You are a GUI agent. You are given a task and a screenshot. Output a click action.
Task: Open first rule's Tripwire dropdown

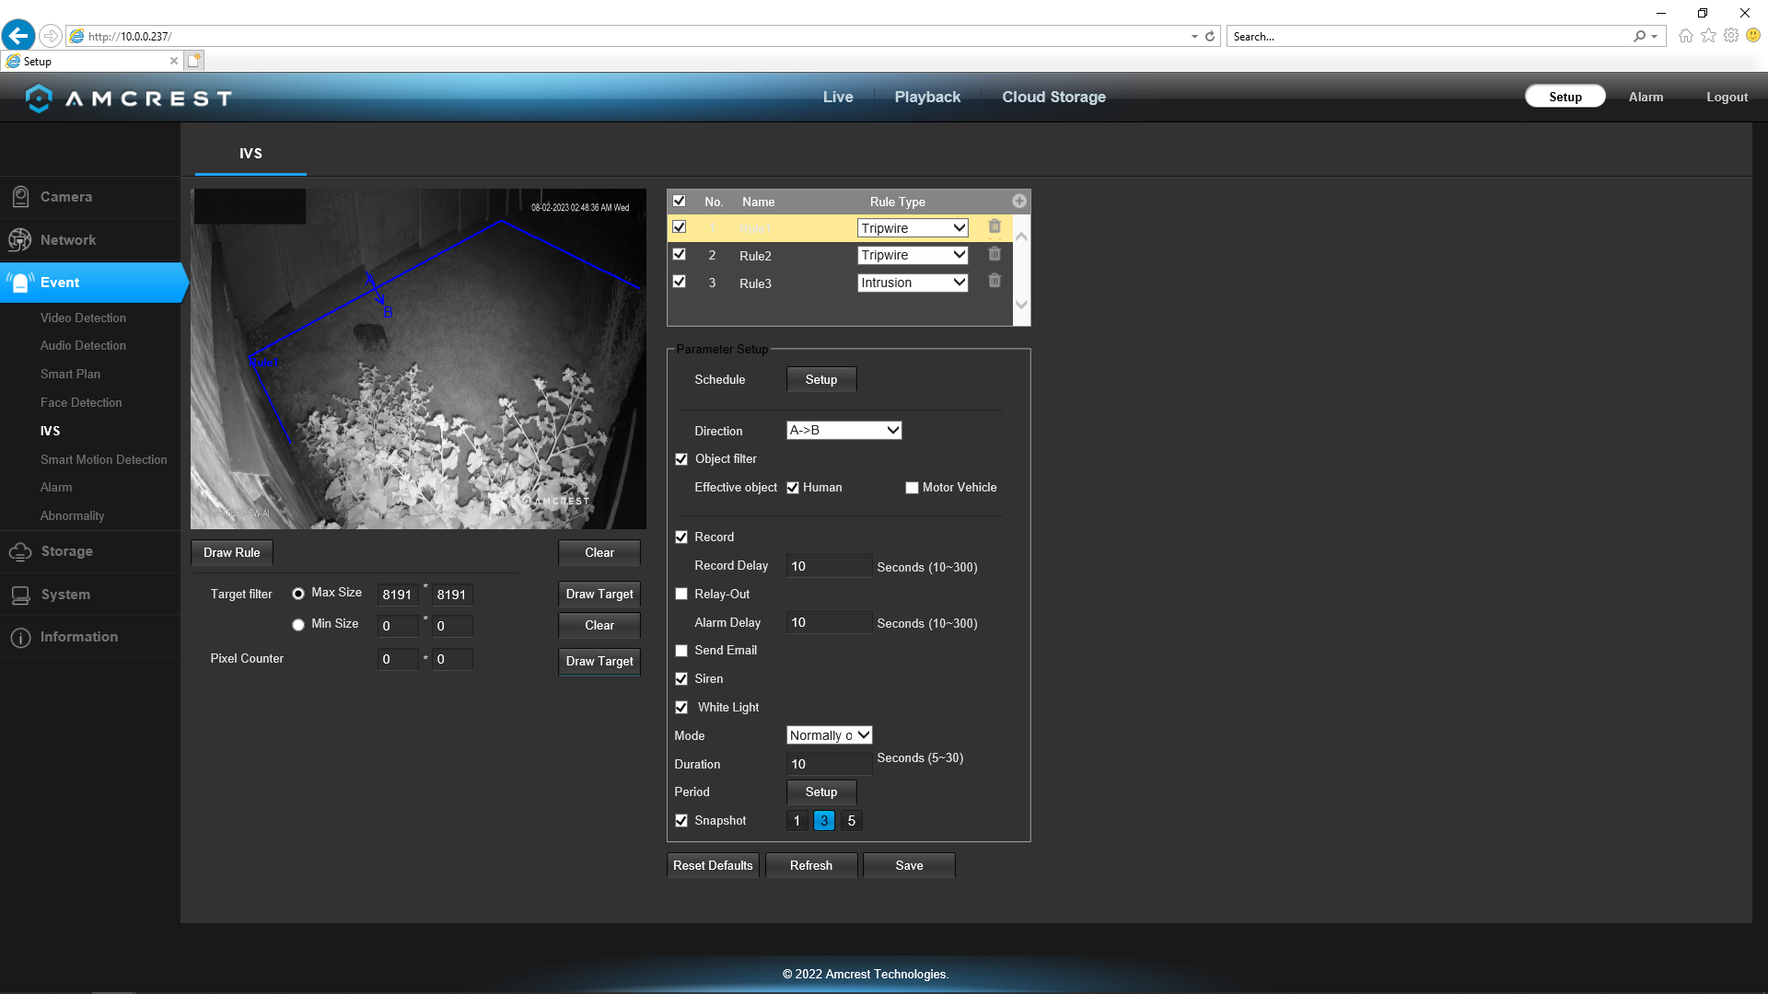913,228
